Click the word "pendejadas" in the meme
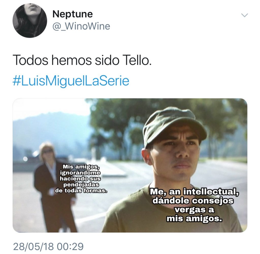The height and width of the screenshot is (254, 260). [81, 185]
